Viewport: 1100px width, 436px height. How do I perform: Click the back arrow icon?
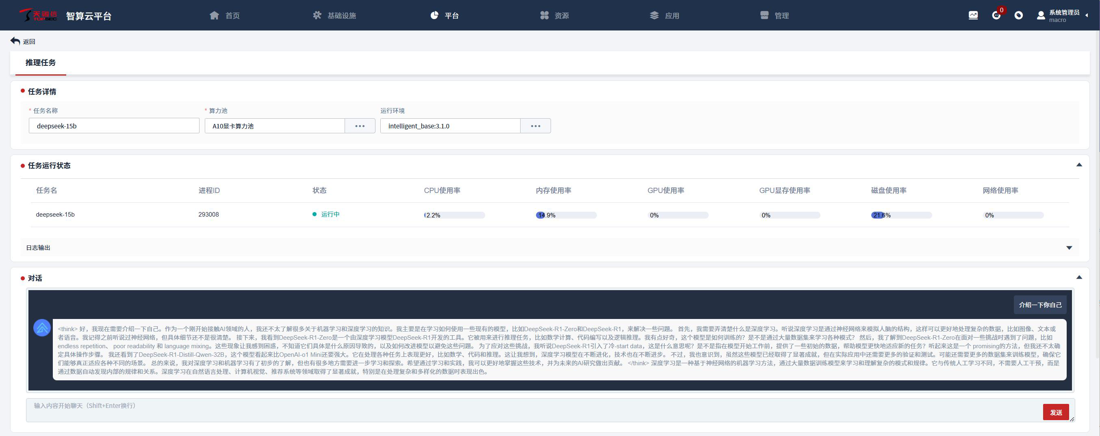point(15,41)
